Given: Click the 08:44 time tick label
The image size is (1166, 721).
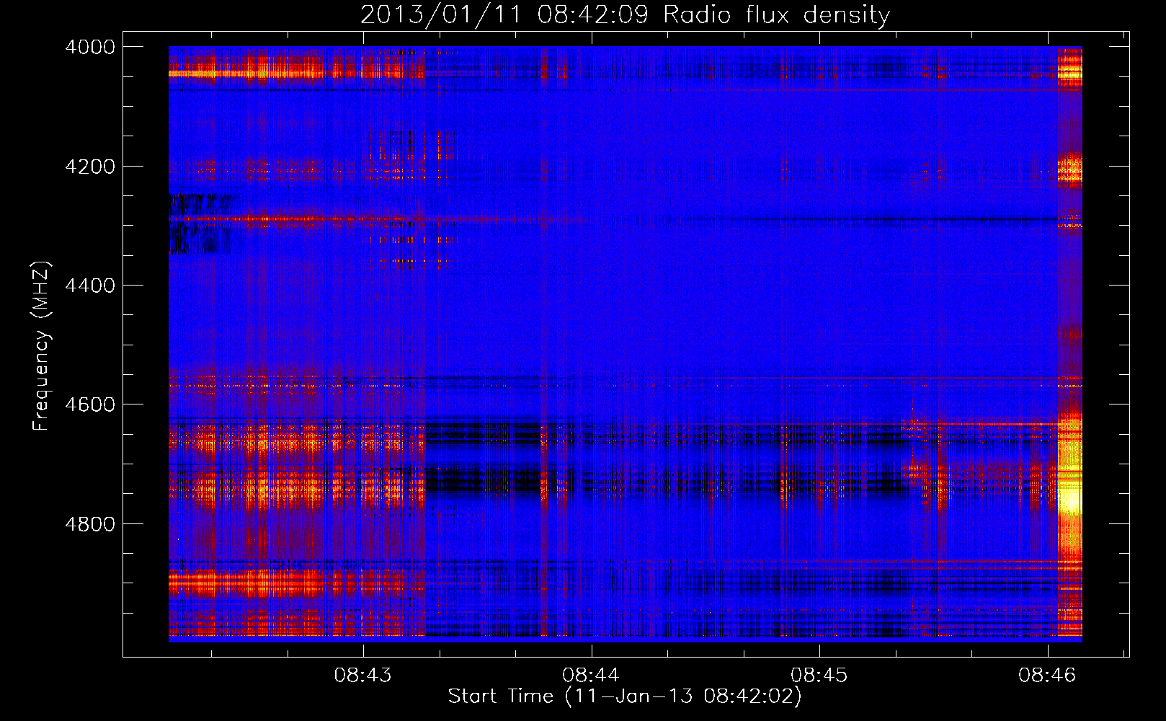Looking at the screenshot, I should (591, 675).
